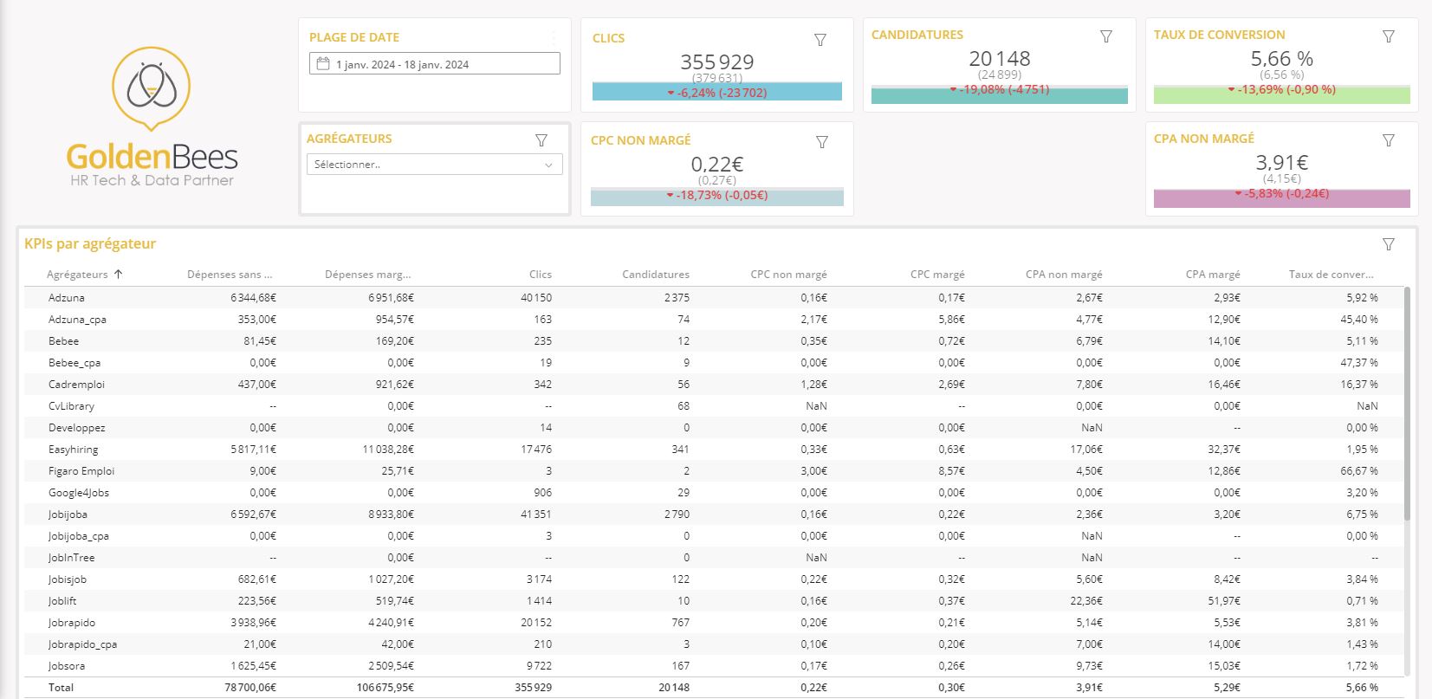The width and height of the screenshot is (1432, 699).
Task: Sort by CPC non margé column header
Action: click(x=789, y=275)
